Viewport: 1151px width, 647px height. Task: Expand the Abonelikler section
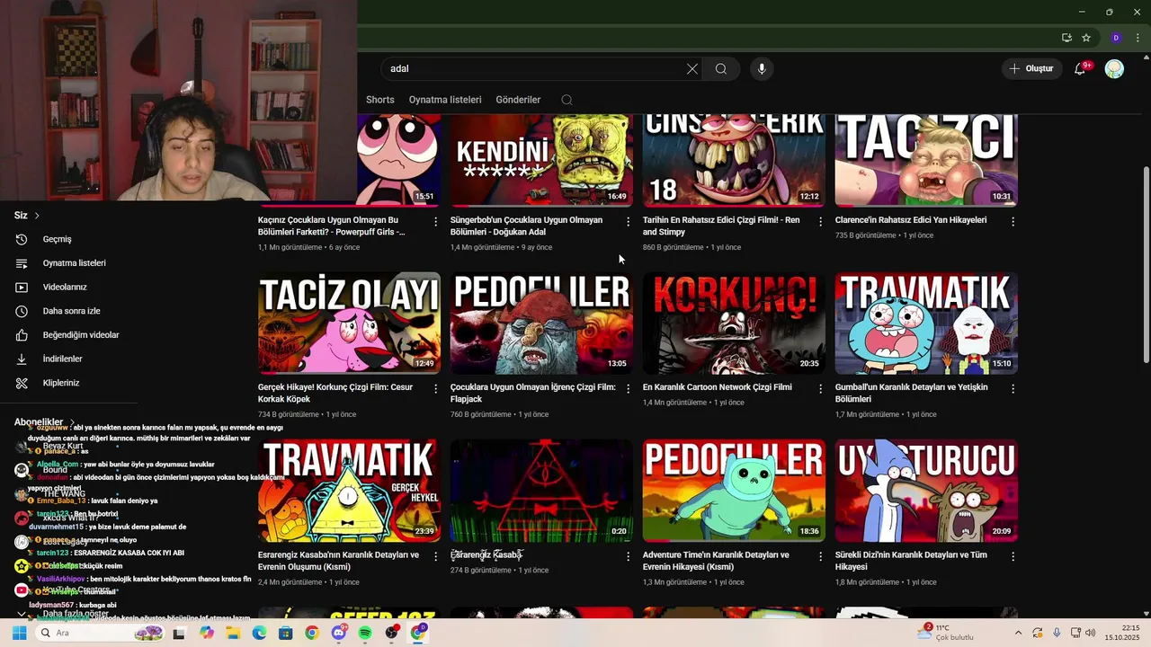coord(43,422)
